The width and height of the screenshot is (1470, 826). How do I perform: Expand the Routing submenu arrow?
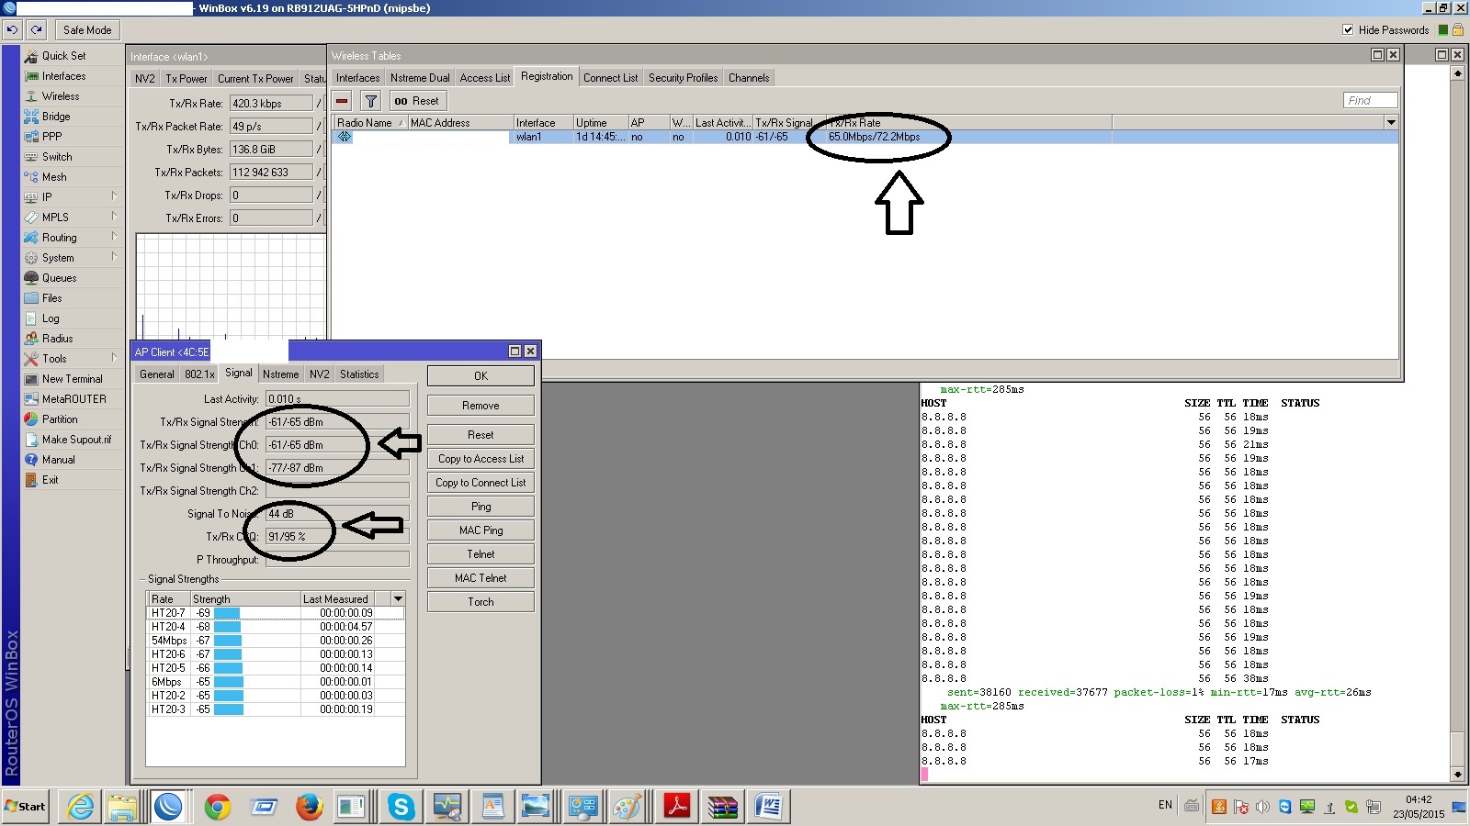point(114,237)
